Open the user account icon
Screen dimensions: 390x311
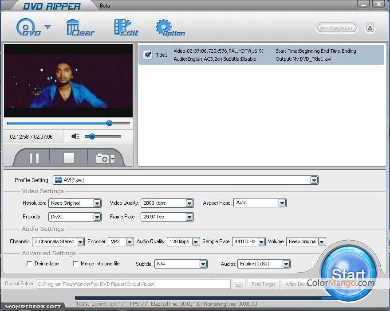point(370,28)
